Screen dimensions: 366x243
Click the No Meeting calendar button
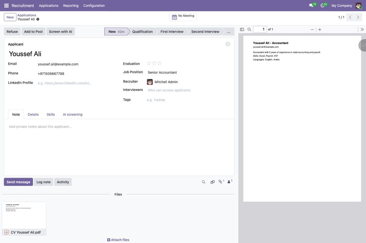(183, 17)
